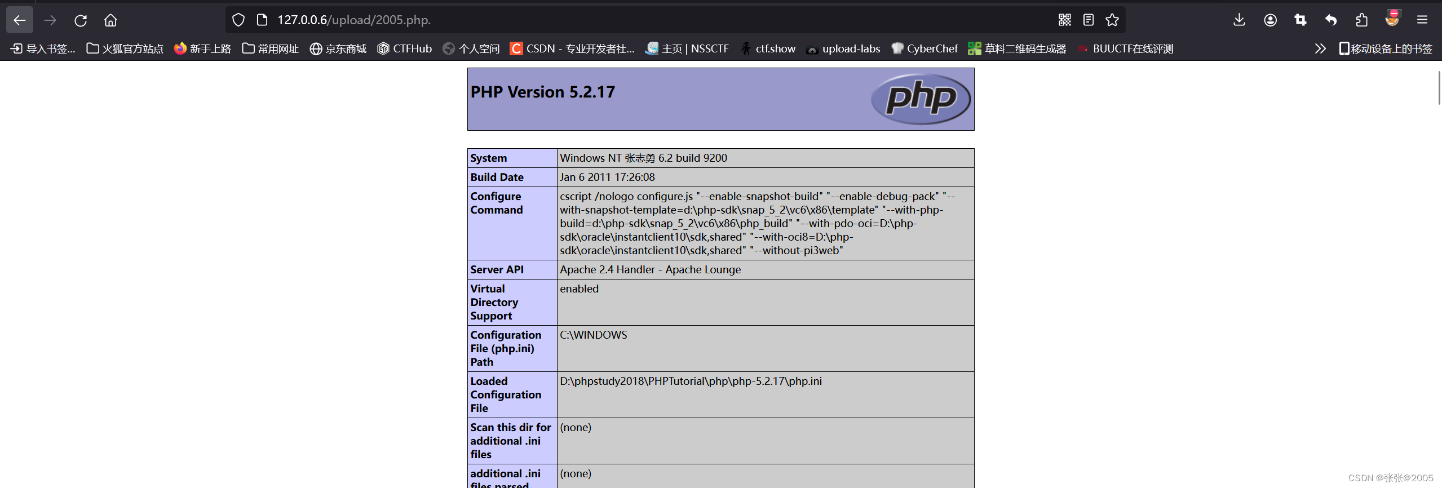Select Scan this dir label

click(x=510, y=441)
